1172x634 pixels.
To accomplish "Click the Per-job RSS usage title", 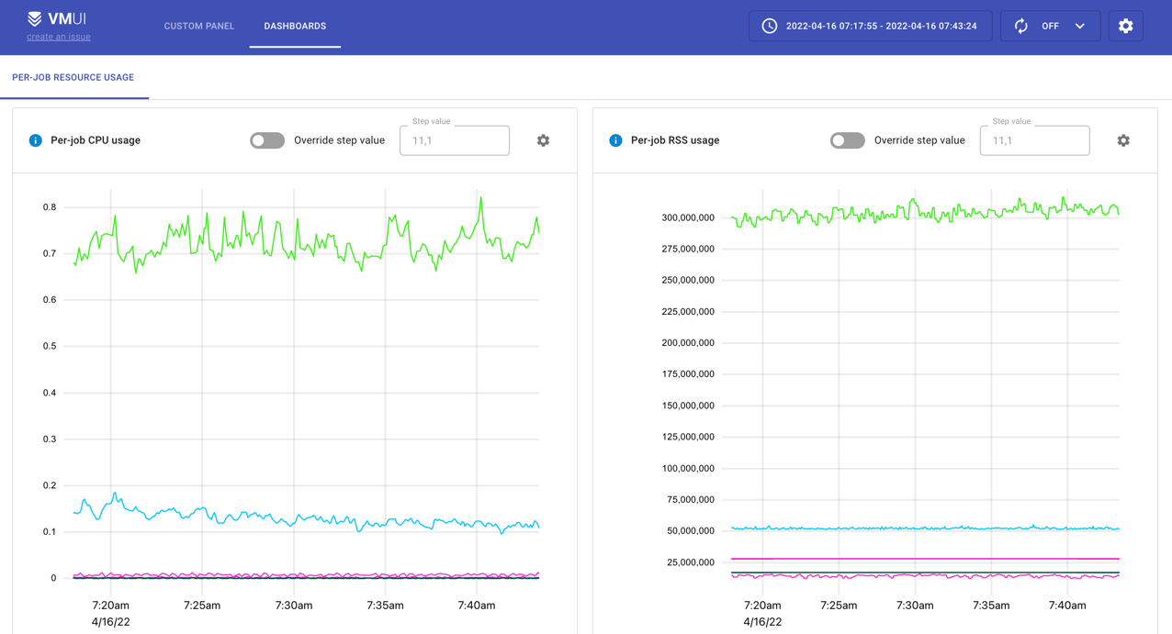I will point(675,140).
